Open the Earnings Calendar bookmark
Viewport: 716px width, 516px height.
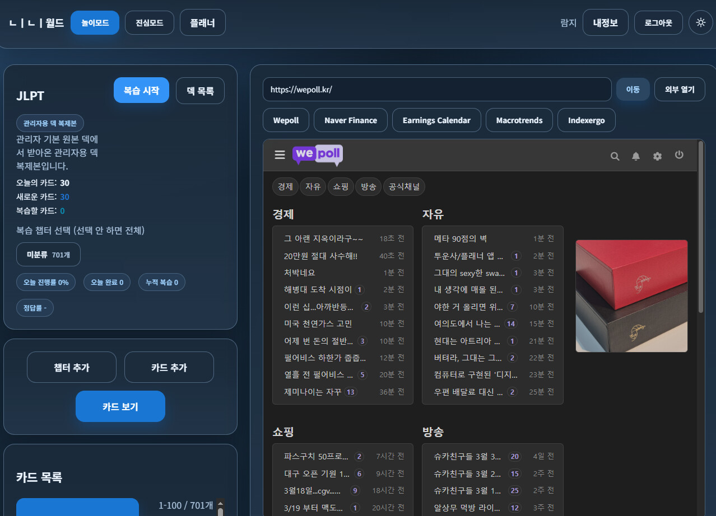pyautogui.click(x=436, y=120)
